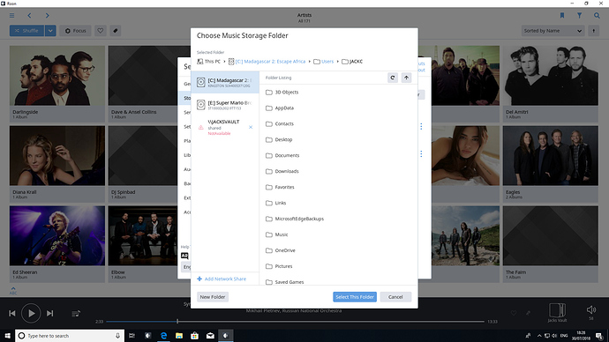609x342 pixels.
Task: Open the Darlingside artist thumbnail
Action: (57, 76)
